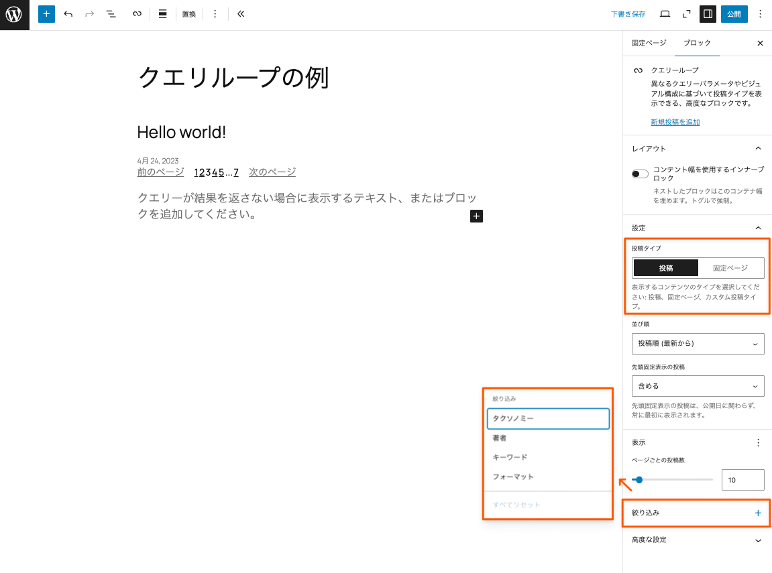Switch to the 固定ページ sidebar tab
The image size is (772, 573).
point(649,43)
